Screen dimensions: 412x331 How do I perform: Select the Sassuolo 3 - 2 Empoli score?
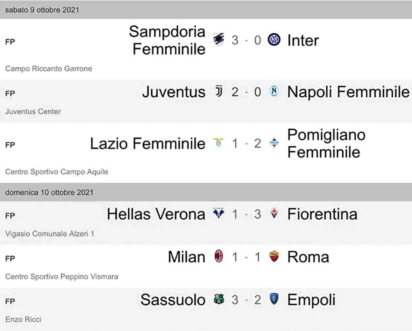tap(246, 300)
